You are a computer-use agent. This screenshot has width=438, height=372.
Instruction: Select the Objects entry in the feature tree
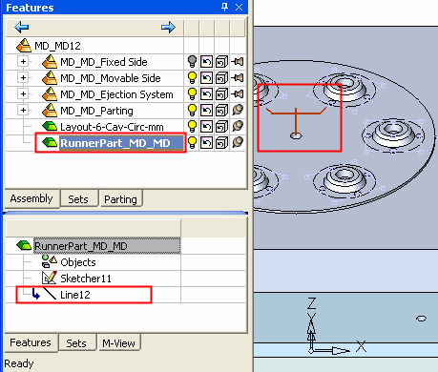[x=78, y=262]
